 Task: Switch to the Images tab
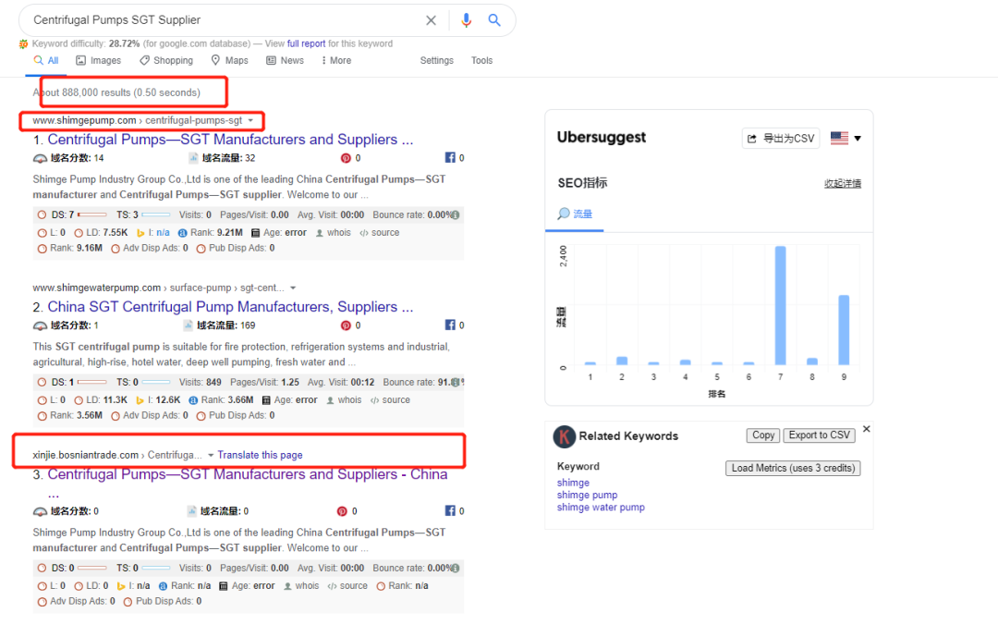pyautogui.click(x=99, y=60)
